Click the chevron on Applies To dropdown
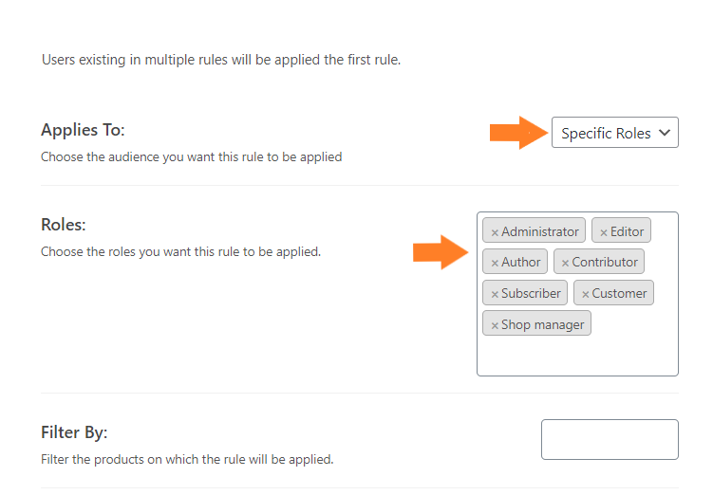 click(665, 133)
